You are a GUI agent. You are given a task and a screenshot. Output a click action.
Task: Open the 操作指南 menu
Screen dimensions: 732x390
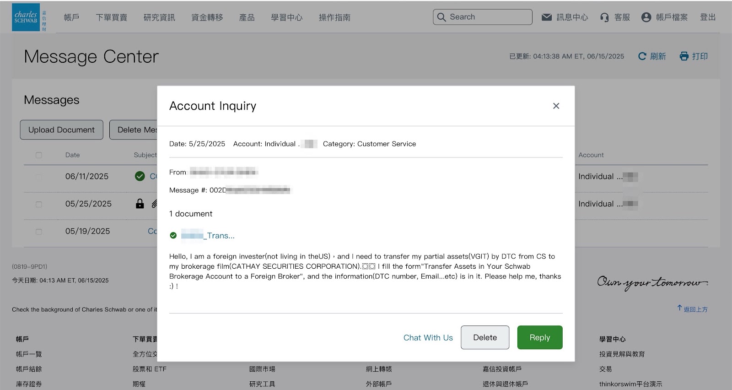[x=334, y=17]
